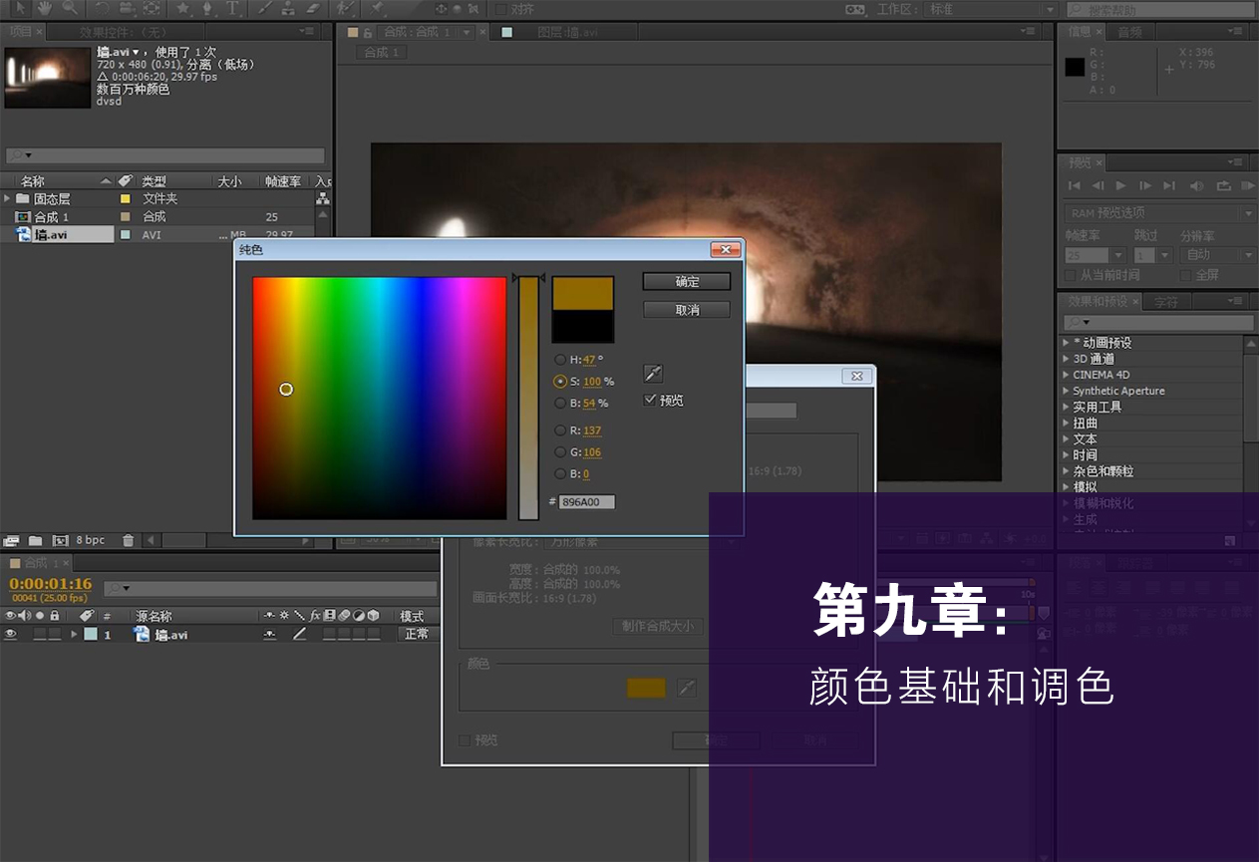This screenshot has height=862, width=1259.
Task: Switch to the 字符 tab
Action: coord(1165,302)
